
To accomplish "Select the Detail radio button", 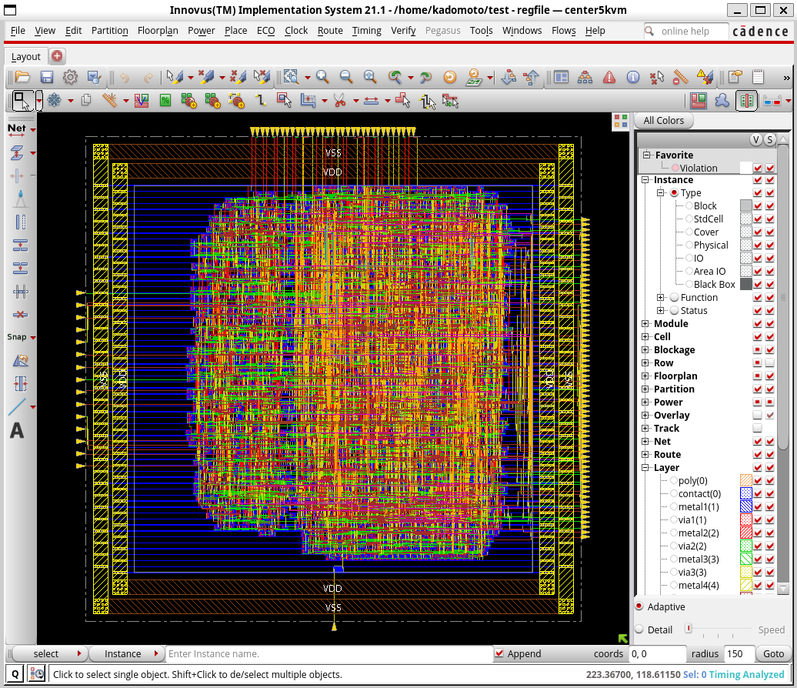I will (639, 630).
